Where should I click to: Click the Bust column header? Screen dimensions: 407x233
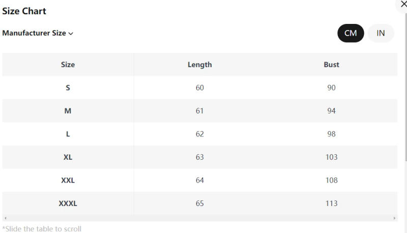coord(331,65)
